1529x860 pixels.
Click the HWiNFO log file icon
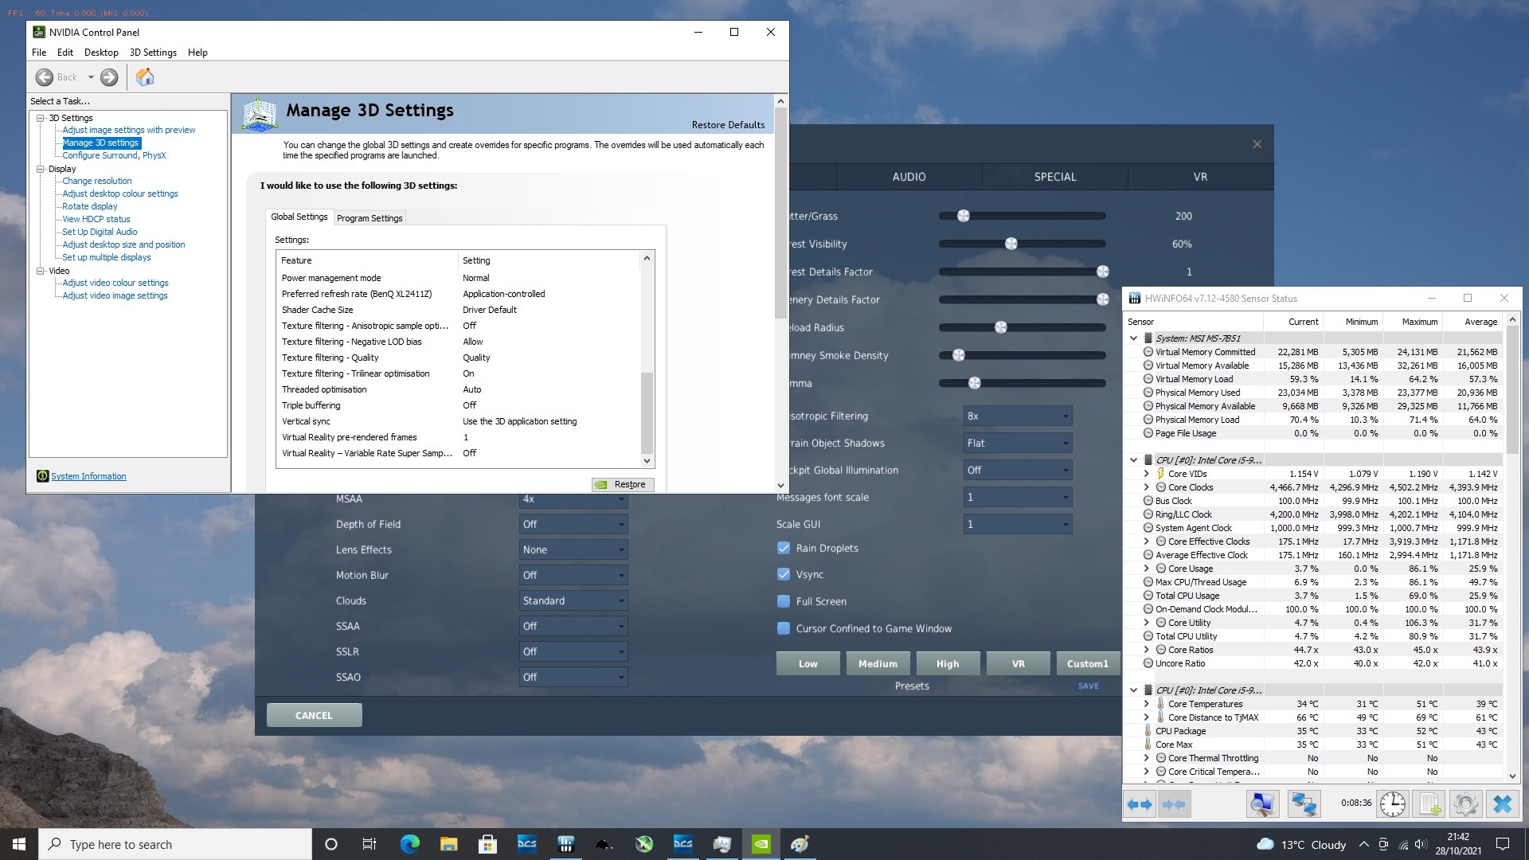pos(1429,803)
